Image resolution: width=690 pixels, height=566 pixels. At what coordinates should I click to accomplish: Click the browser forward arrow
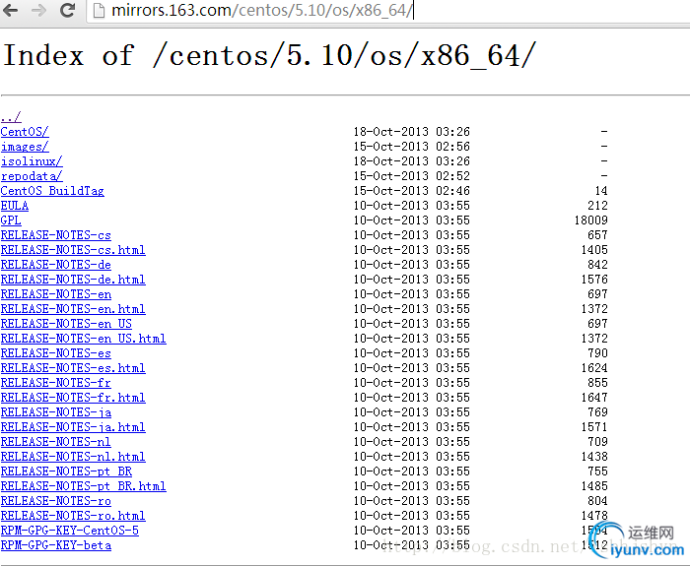[x=38, y=10]
